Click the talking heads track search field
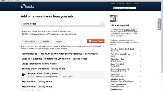Viewport: 163px width, 91px height. (x=61, y=24)
